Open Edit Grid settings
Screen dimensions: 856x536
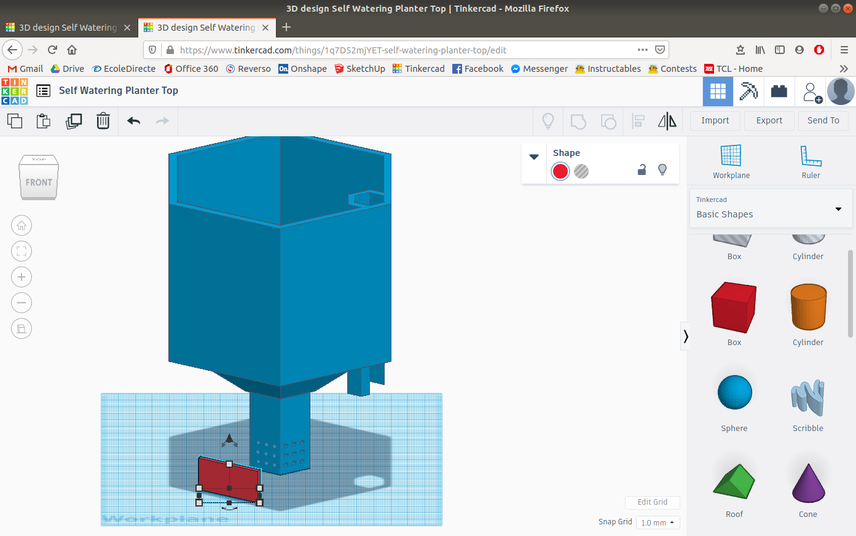pos(652,502)
